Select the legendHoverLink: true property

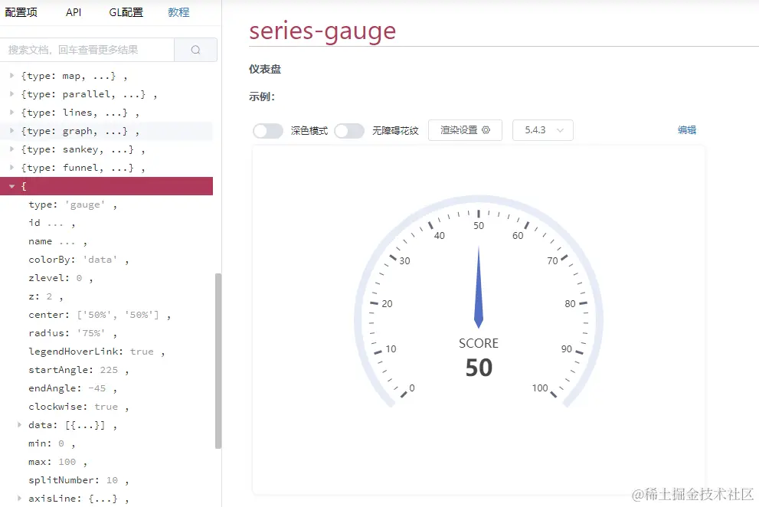97,352
